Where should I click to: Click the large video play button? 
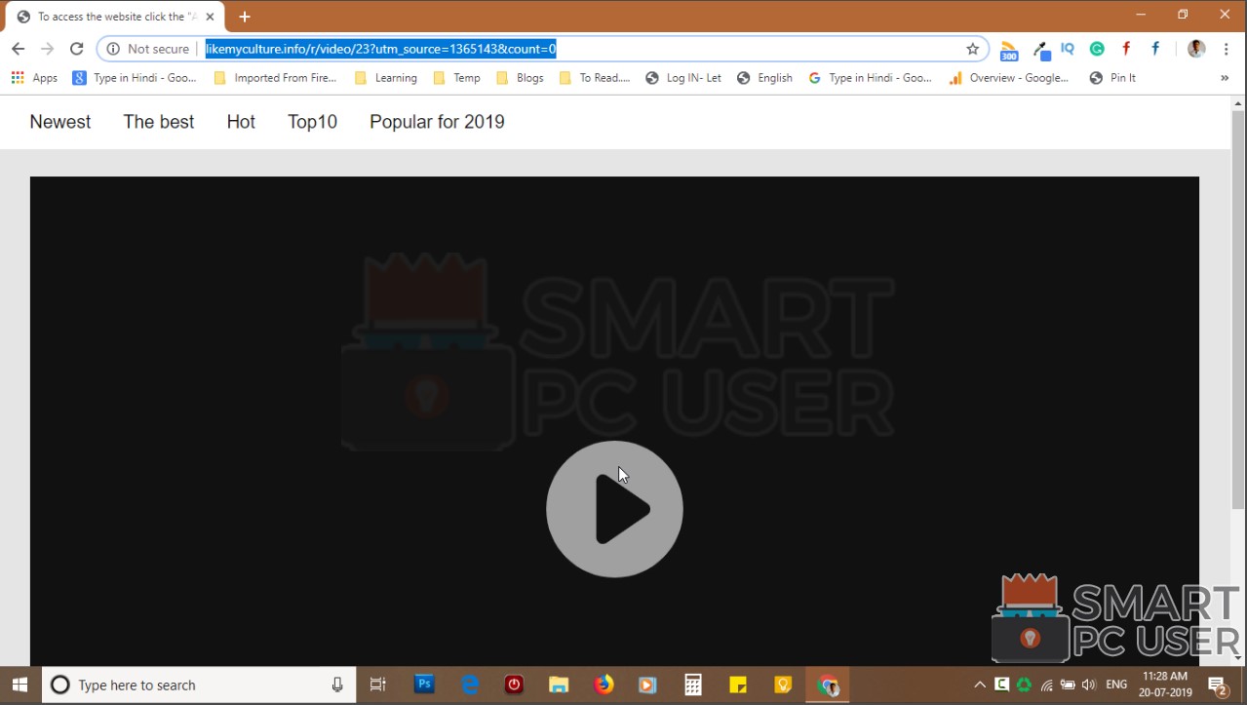click(x=614, y=509)
